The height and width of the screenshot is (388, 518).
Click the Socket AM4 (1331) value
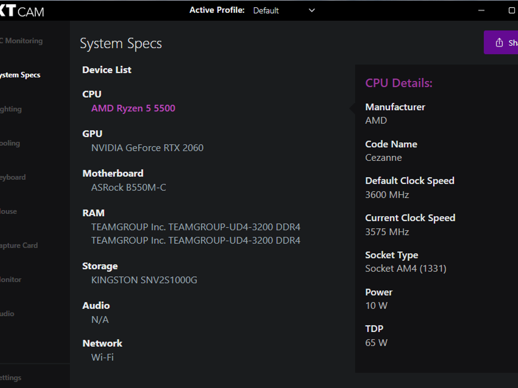(x=406, y=269)
